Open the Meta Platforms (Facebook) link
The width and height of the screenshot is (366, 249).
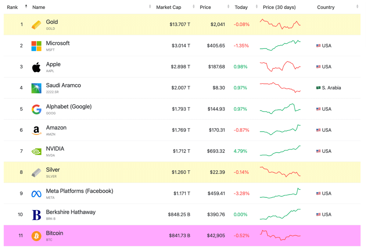[x=80, y=191]
